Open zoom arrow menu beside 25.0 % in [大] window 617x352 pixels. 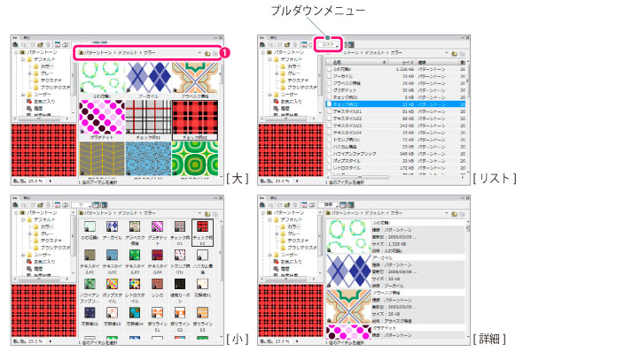pos(50,181)
